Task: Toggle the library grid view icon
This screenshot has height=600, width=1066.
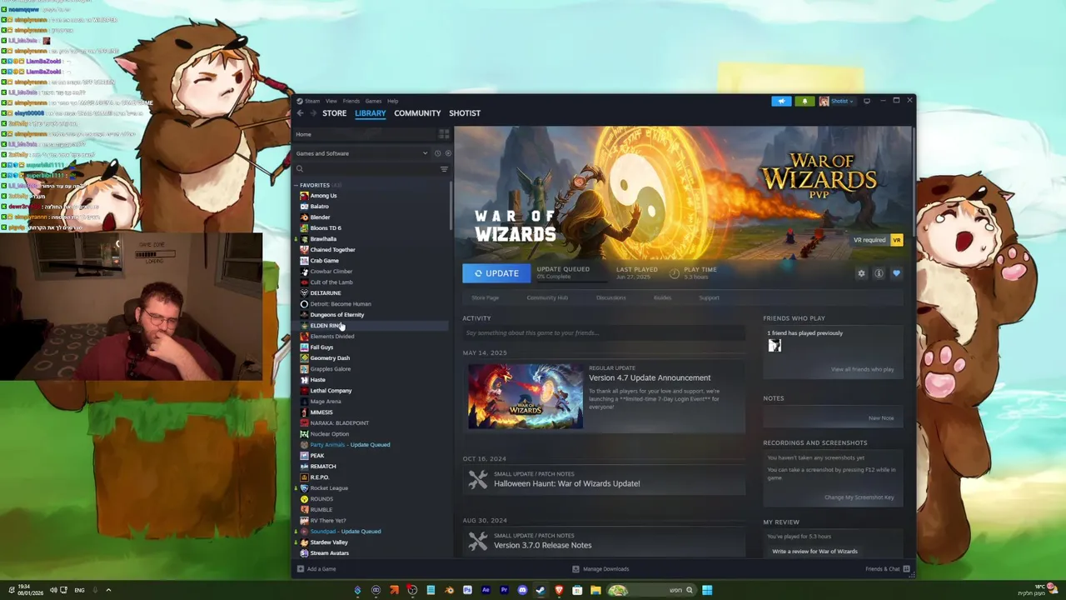Action: 444,134
